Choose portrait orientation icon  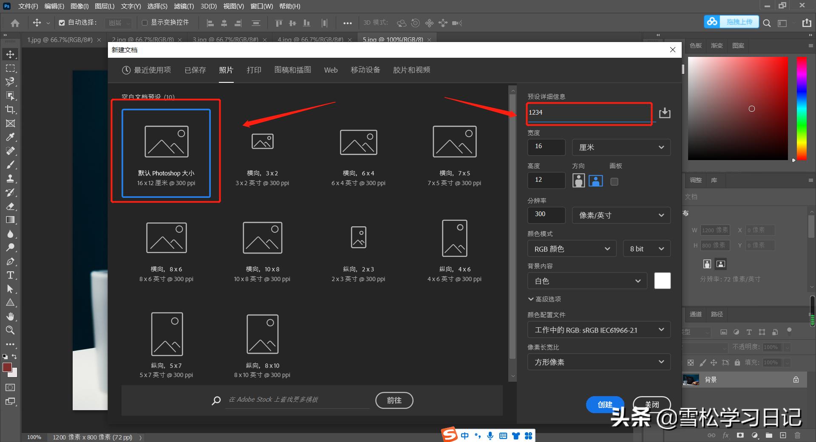[x=578, y=181]
